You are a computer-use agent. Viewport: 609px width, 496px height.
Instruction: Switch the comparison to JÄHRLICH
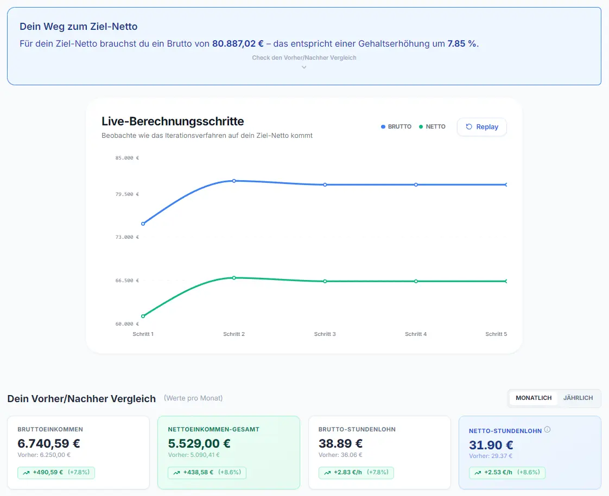pyautogui.click(x=578, y=398)
